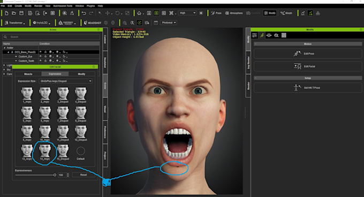Click the Modify button in the top toolbar
The height and width of the screenshot is (197, 364).
tap(269, 13)
